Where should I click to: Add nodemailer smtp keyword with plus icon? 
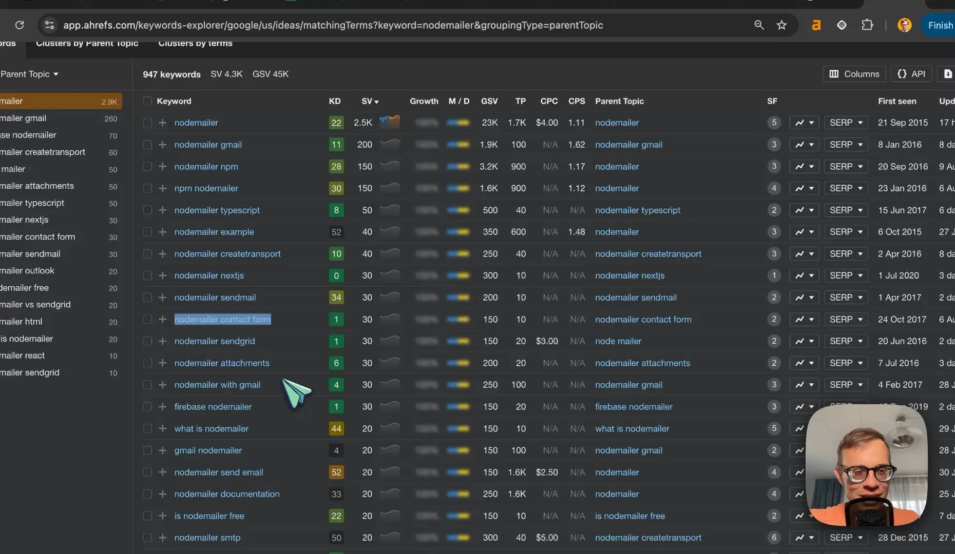tap(163, 538)
